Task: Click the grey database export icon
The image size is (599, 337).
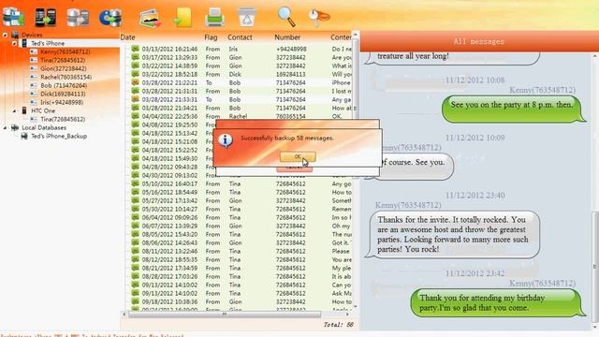Action: (x=78, y=17)
